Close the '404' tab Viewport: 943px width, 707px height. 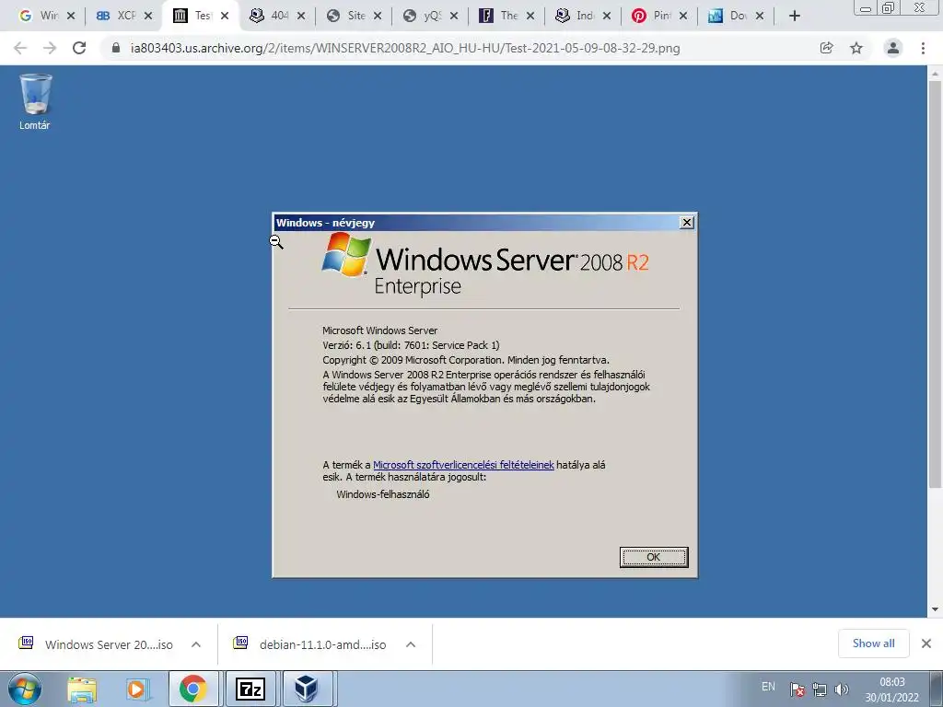click(x=301, y=17)
